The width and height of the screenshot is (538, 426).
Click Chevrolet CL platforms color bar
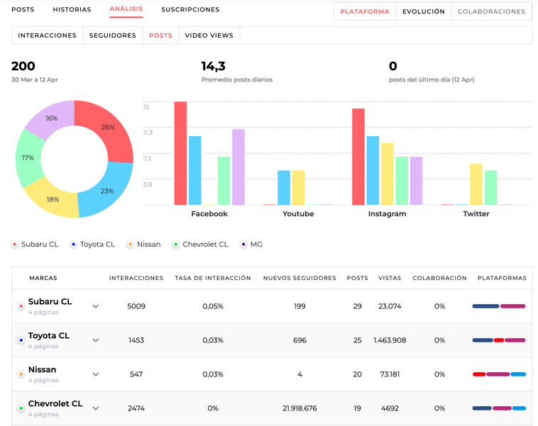click(x=499, y=408)
